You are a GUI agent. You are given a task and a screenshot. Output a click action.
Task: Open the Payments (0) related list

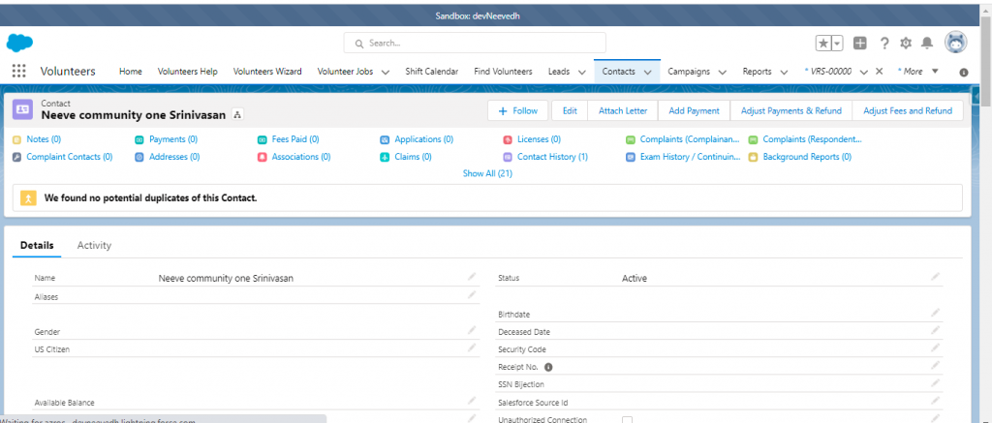pos(173,139)
